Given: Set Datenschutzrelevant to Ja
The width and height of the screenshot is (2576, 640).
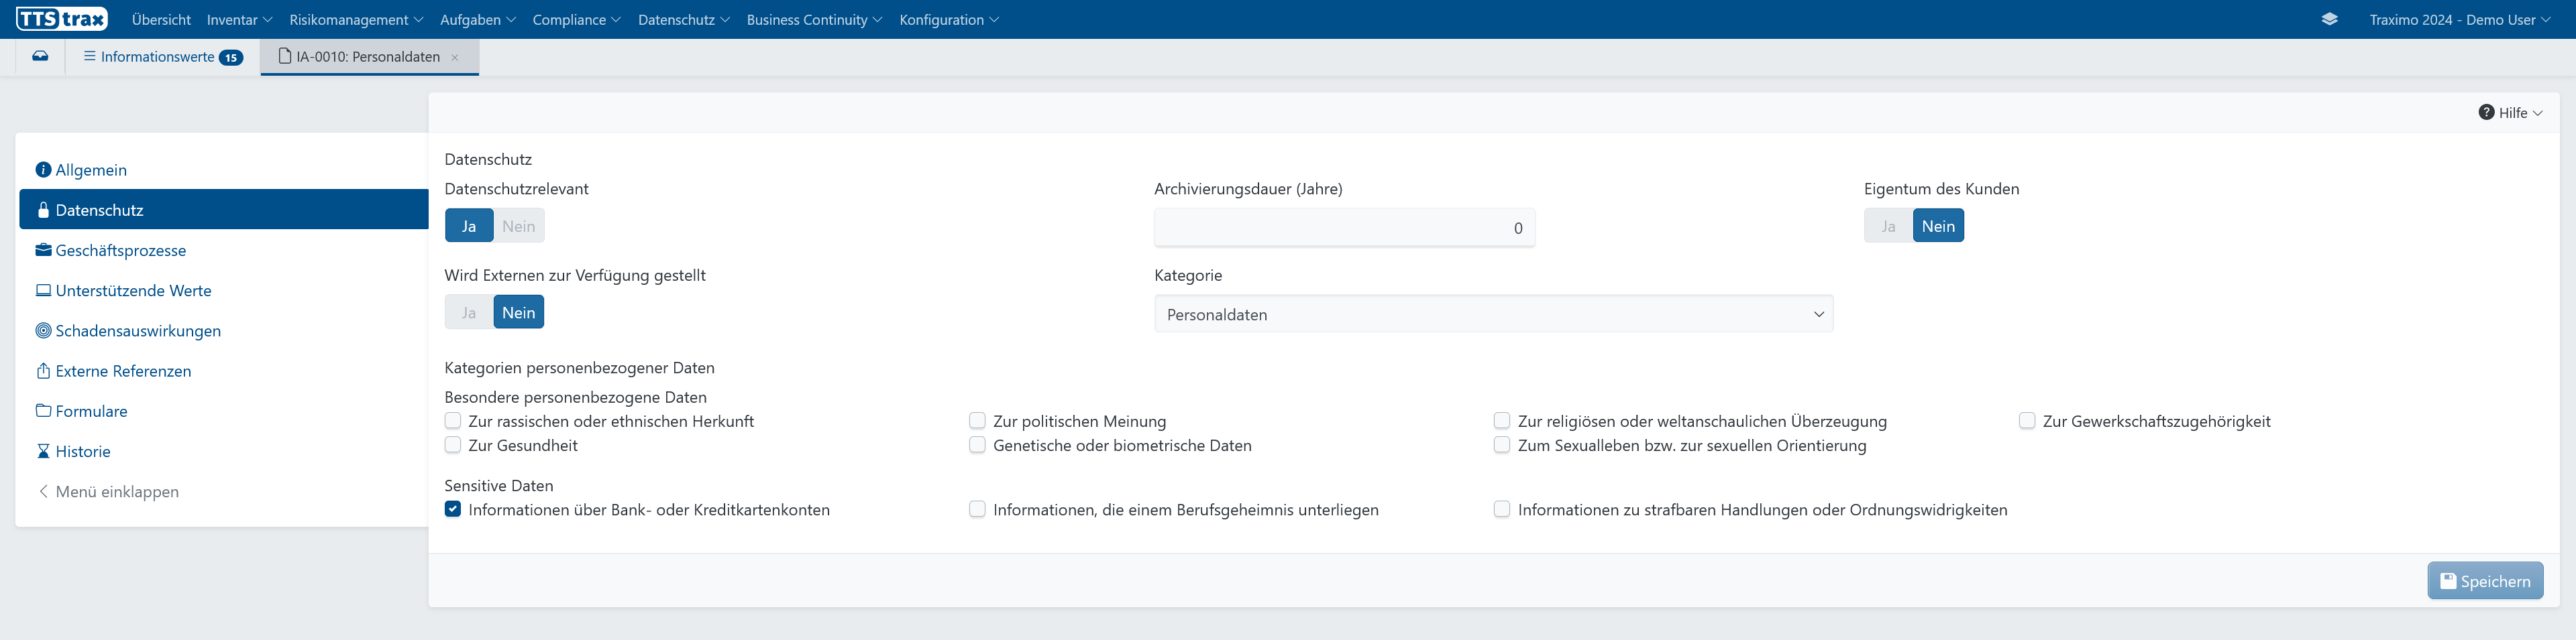Looking at the screenshot, I should click(x=469, y=226).
